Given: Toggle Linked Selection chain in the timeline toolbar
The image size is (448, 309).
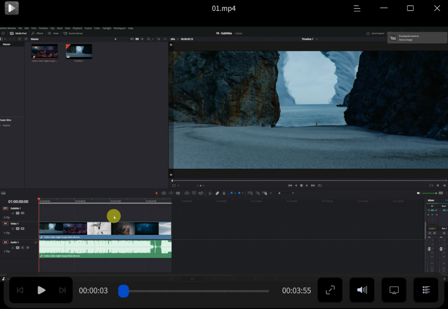Looking at the screenshot, I should pyautogui.click(x=217, y=193).
